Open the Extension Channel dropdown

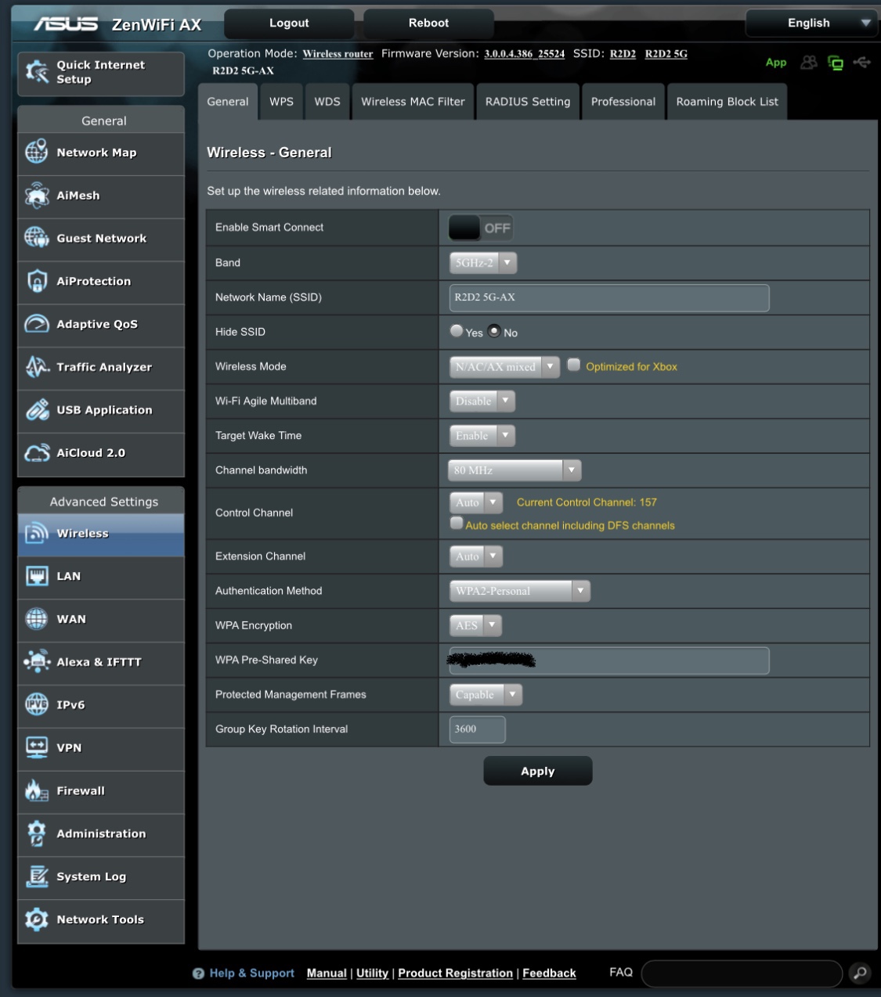coord(476,556)
